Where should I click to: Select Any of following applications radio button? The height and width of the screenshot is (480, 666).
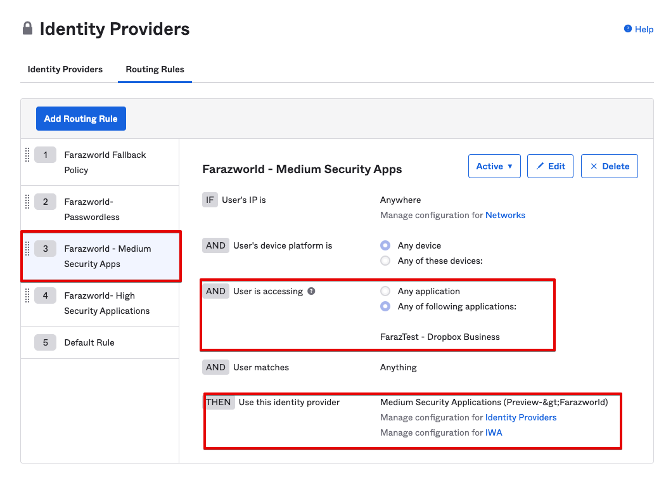[385, 306]
